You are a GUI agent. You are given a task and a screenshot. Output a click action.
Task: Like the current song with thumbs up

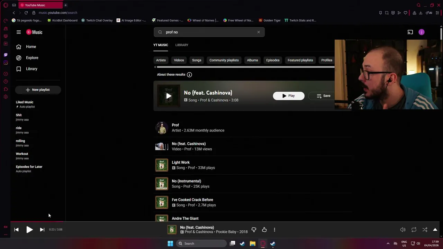point(264,230)
